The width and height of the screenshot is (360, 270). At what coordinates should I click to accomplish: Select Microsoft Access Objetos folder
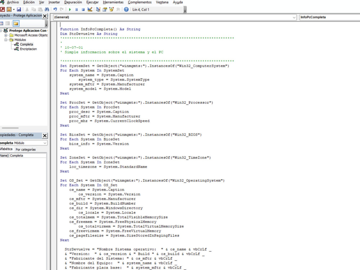click(x=31, y=35)
